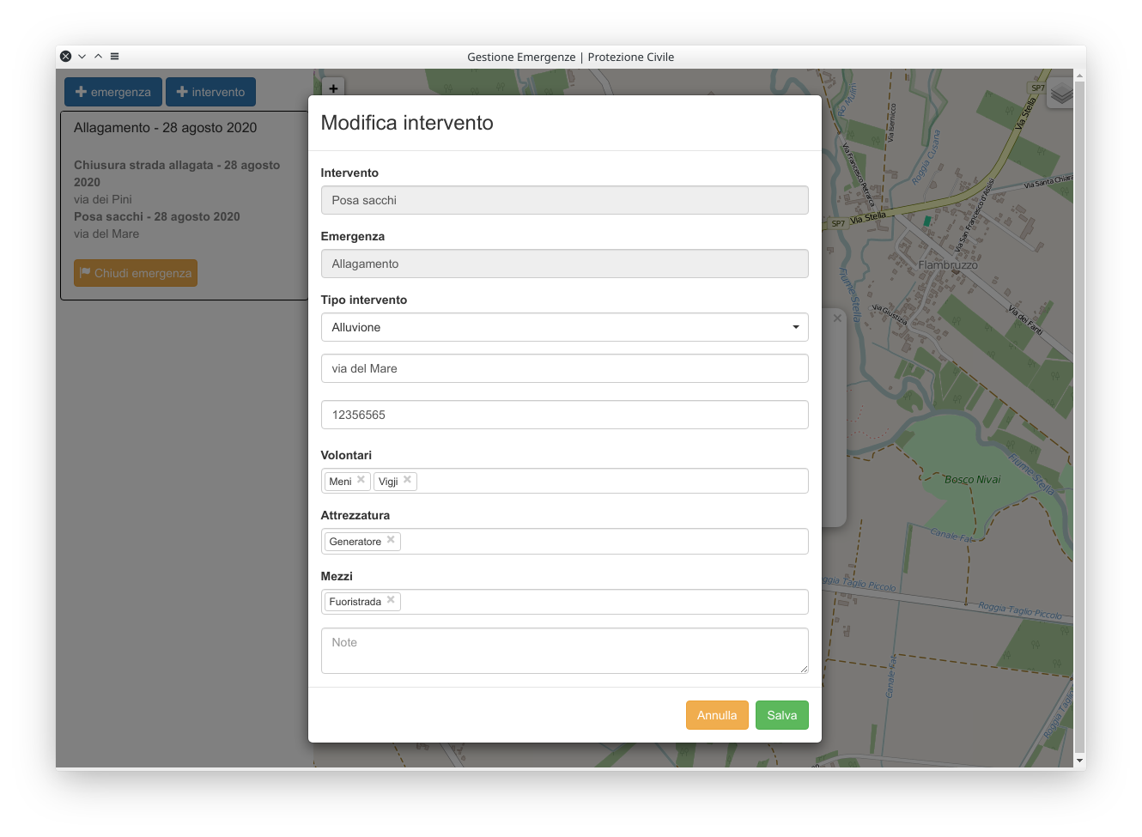The image size is (1142, 837).
Task: Click the Allagamento - 28 agosto 2020 heading
Action: tap(165, 128)
